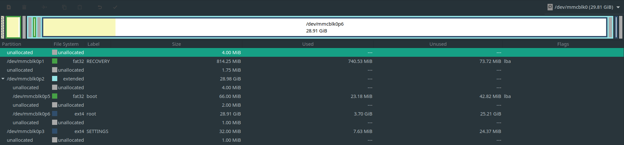Click the disk icon beside /dev/mmcblk0

pyautogui.click(x=550, y=7)
